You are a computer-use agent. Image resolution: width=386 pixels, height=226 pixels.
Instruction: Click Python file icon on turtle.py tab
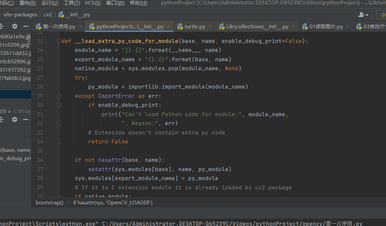click(180, 27)
